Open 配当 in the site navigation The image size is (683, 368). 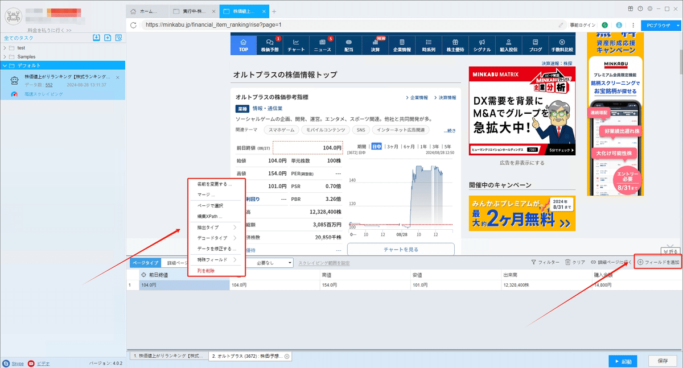349,45
